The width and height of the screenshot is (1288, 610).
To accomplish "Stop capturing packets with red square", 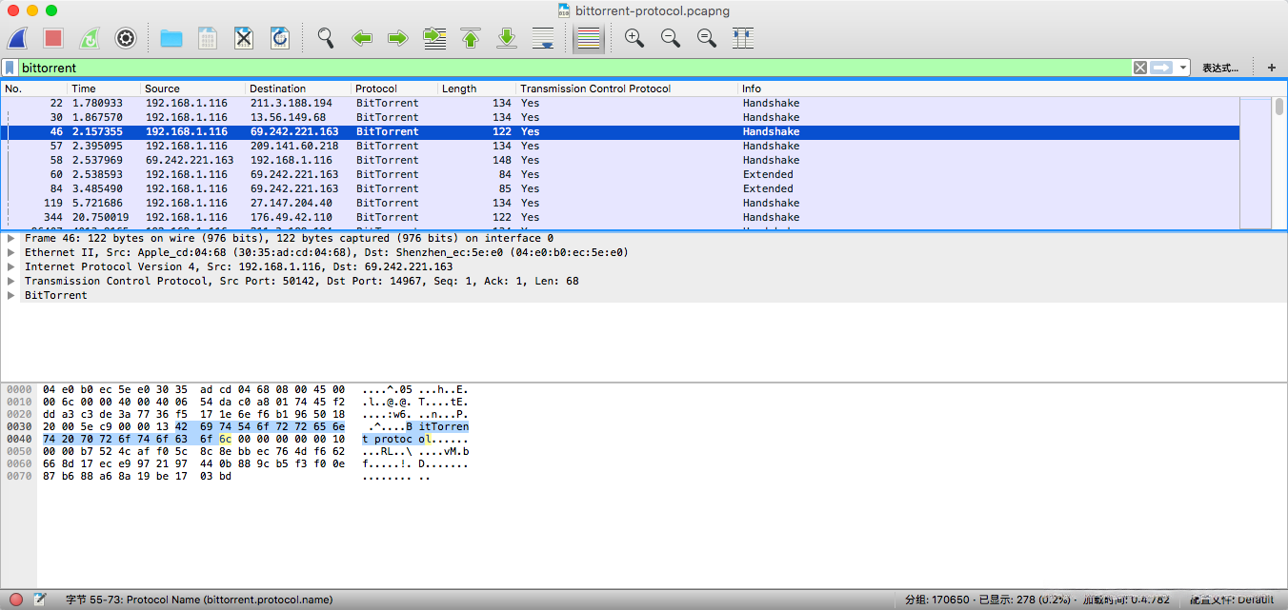I will (53, 38).
